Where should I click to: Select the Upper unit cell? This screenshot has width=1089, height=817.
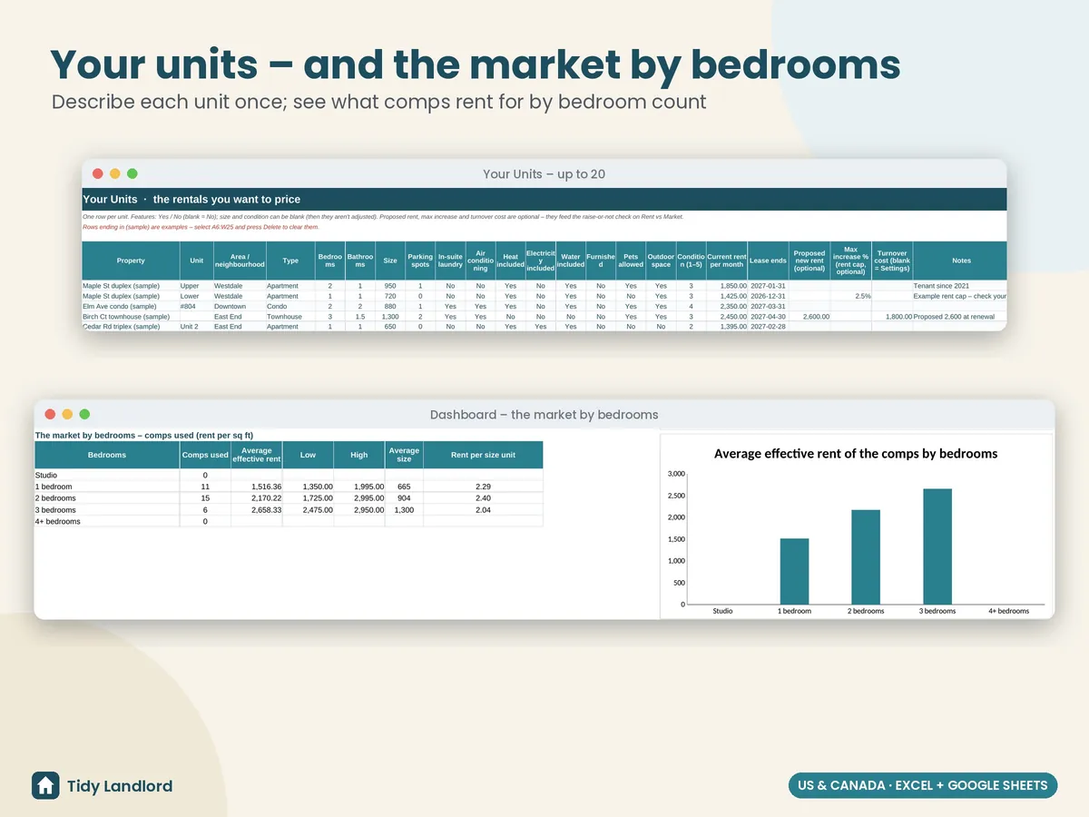(196, 286)
